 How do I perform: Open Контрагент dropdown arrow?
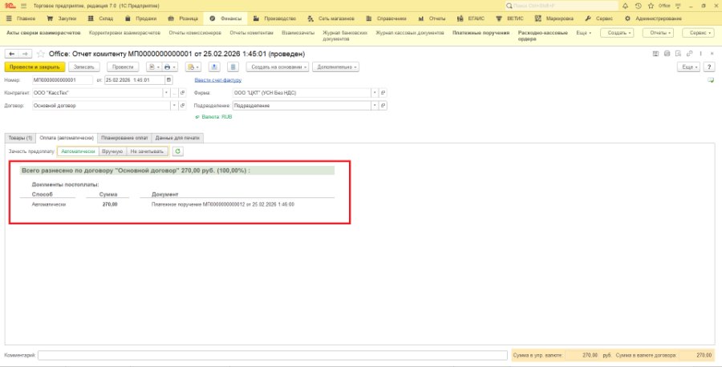coord(166,93)
